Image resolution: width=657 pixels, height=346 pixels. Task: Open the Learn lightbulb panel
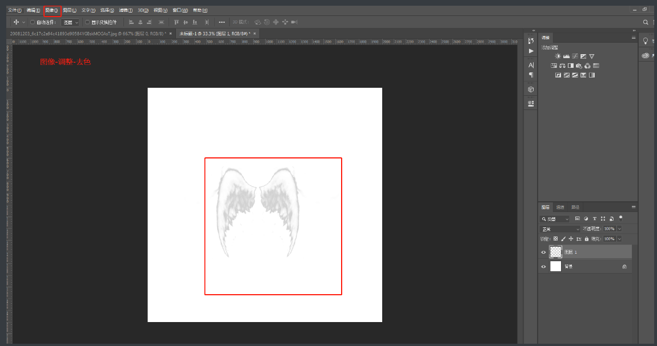[646, 40]
